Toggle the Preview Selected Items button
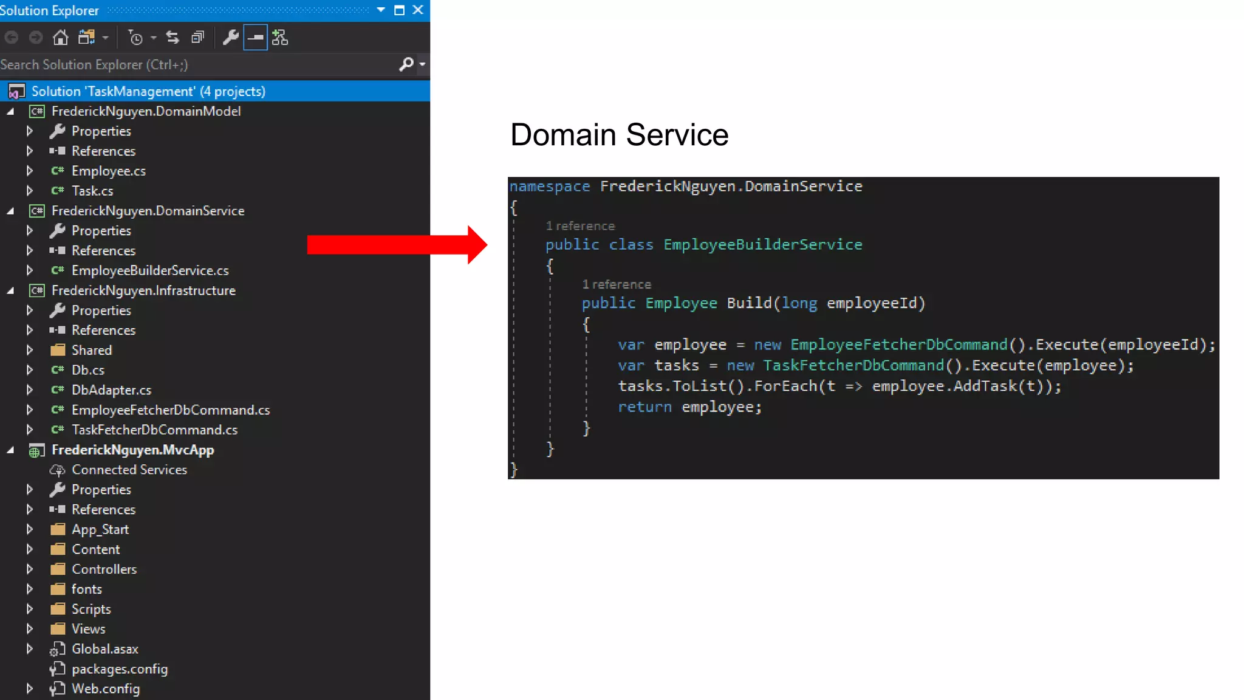This screenshot has height=700, width=1244. [x=255, y=38]
